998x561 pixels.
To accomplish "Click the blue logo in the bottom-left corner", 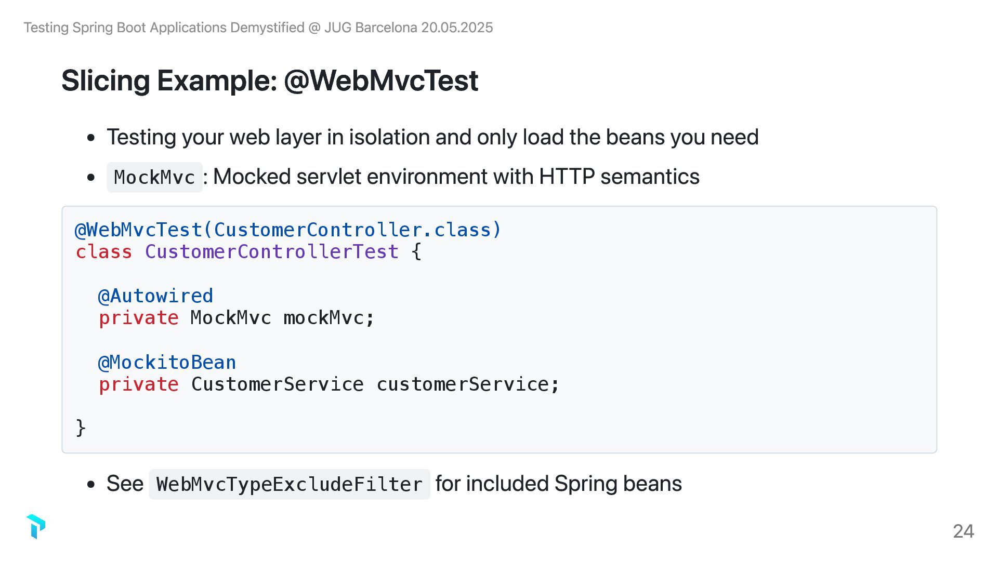I will point(36,527).
